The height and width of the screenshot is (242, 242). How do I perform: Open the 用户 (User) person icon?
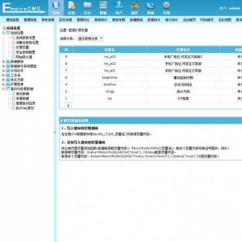point(119,5)
